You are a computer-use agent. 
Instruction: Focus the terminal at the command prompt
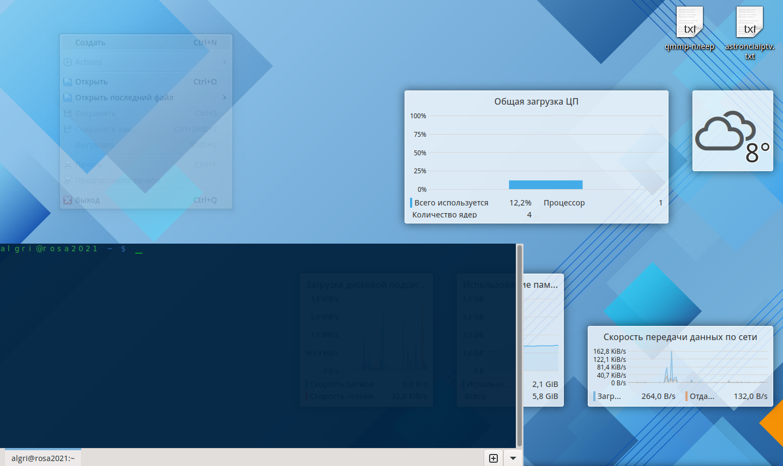coord(138,250)
